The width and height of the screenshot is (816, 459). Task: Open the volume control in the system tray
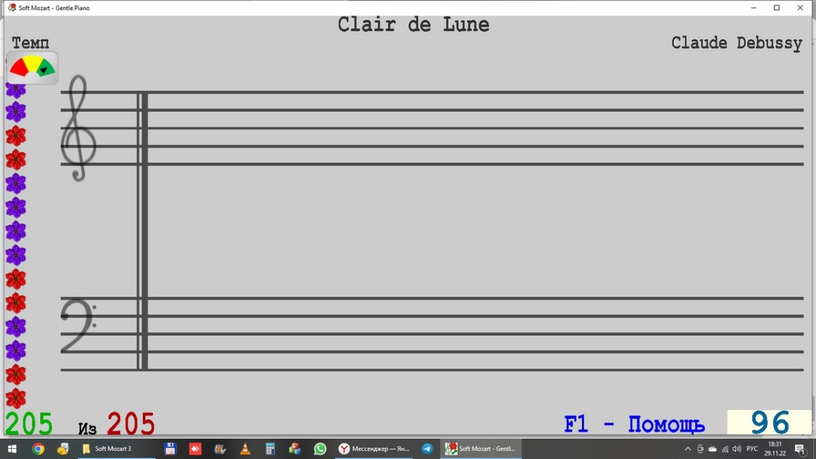[737, 449]
